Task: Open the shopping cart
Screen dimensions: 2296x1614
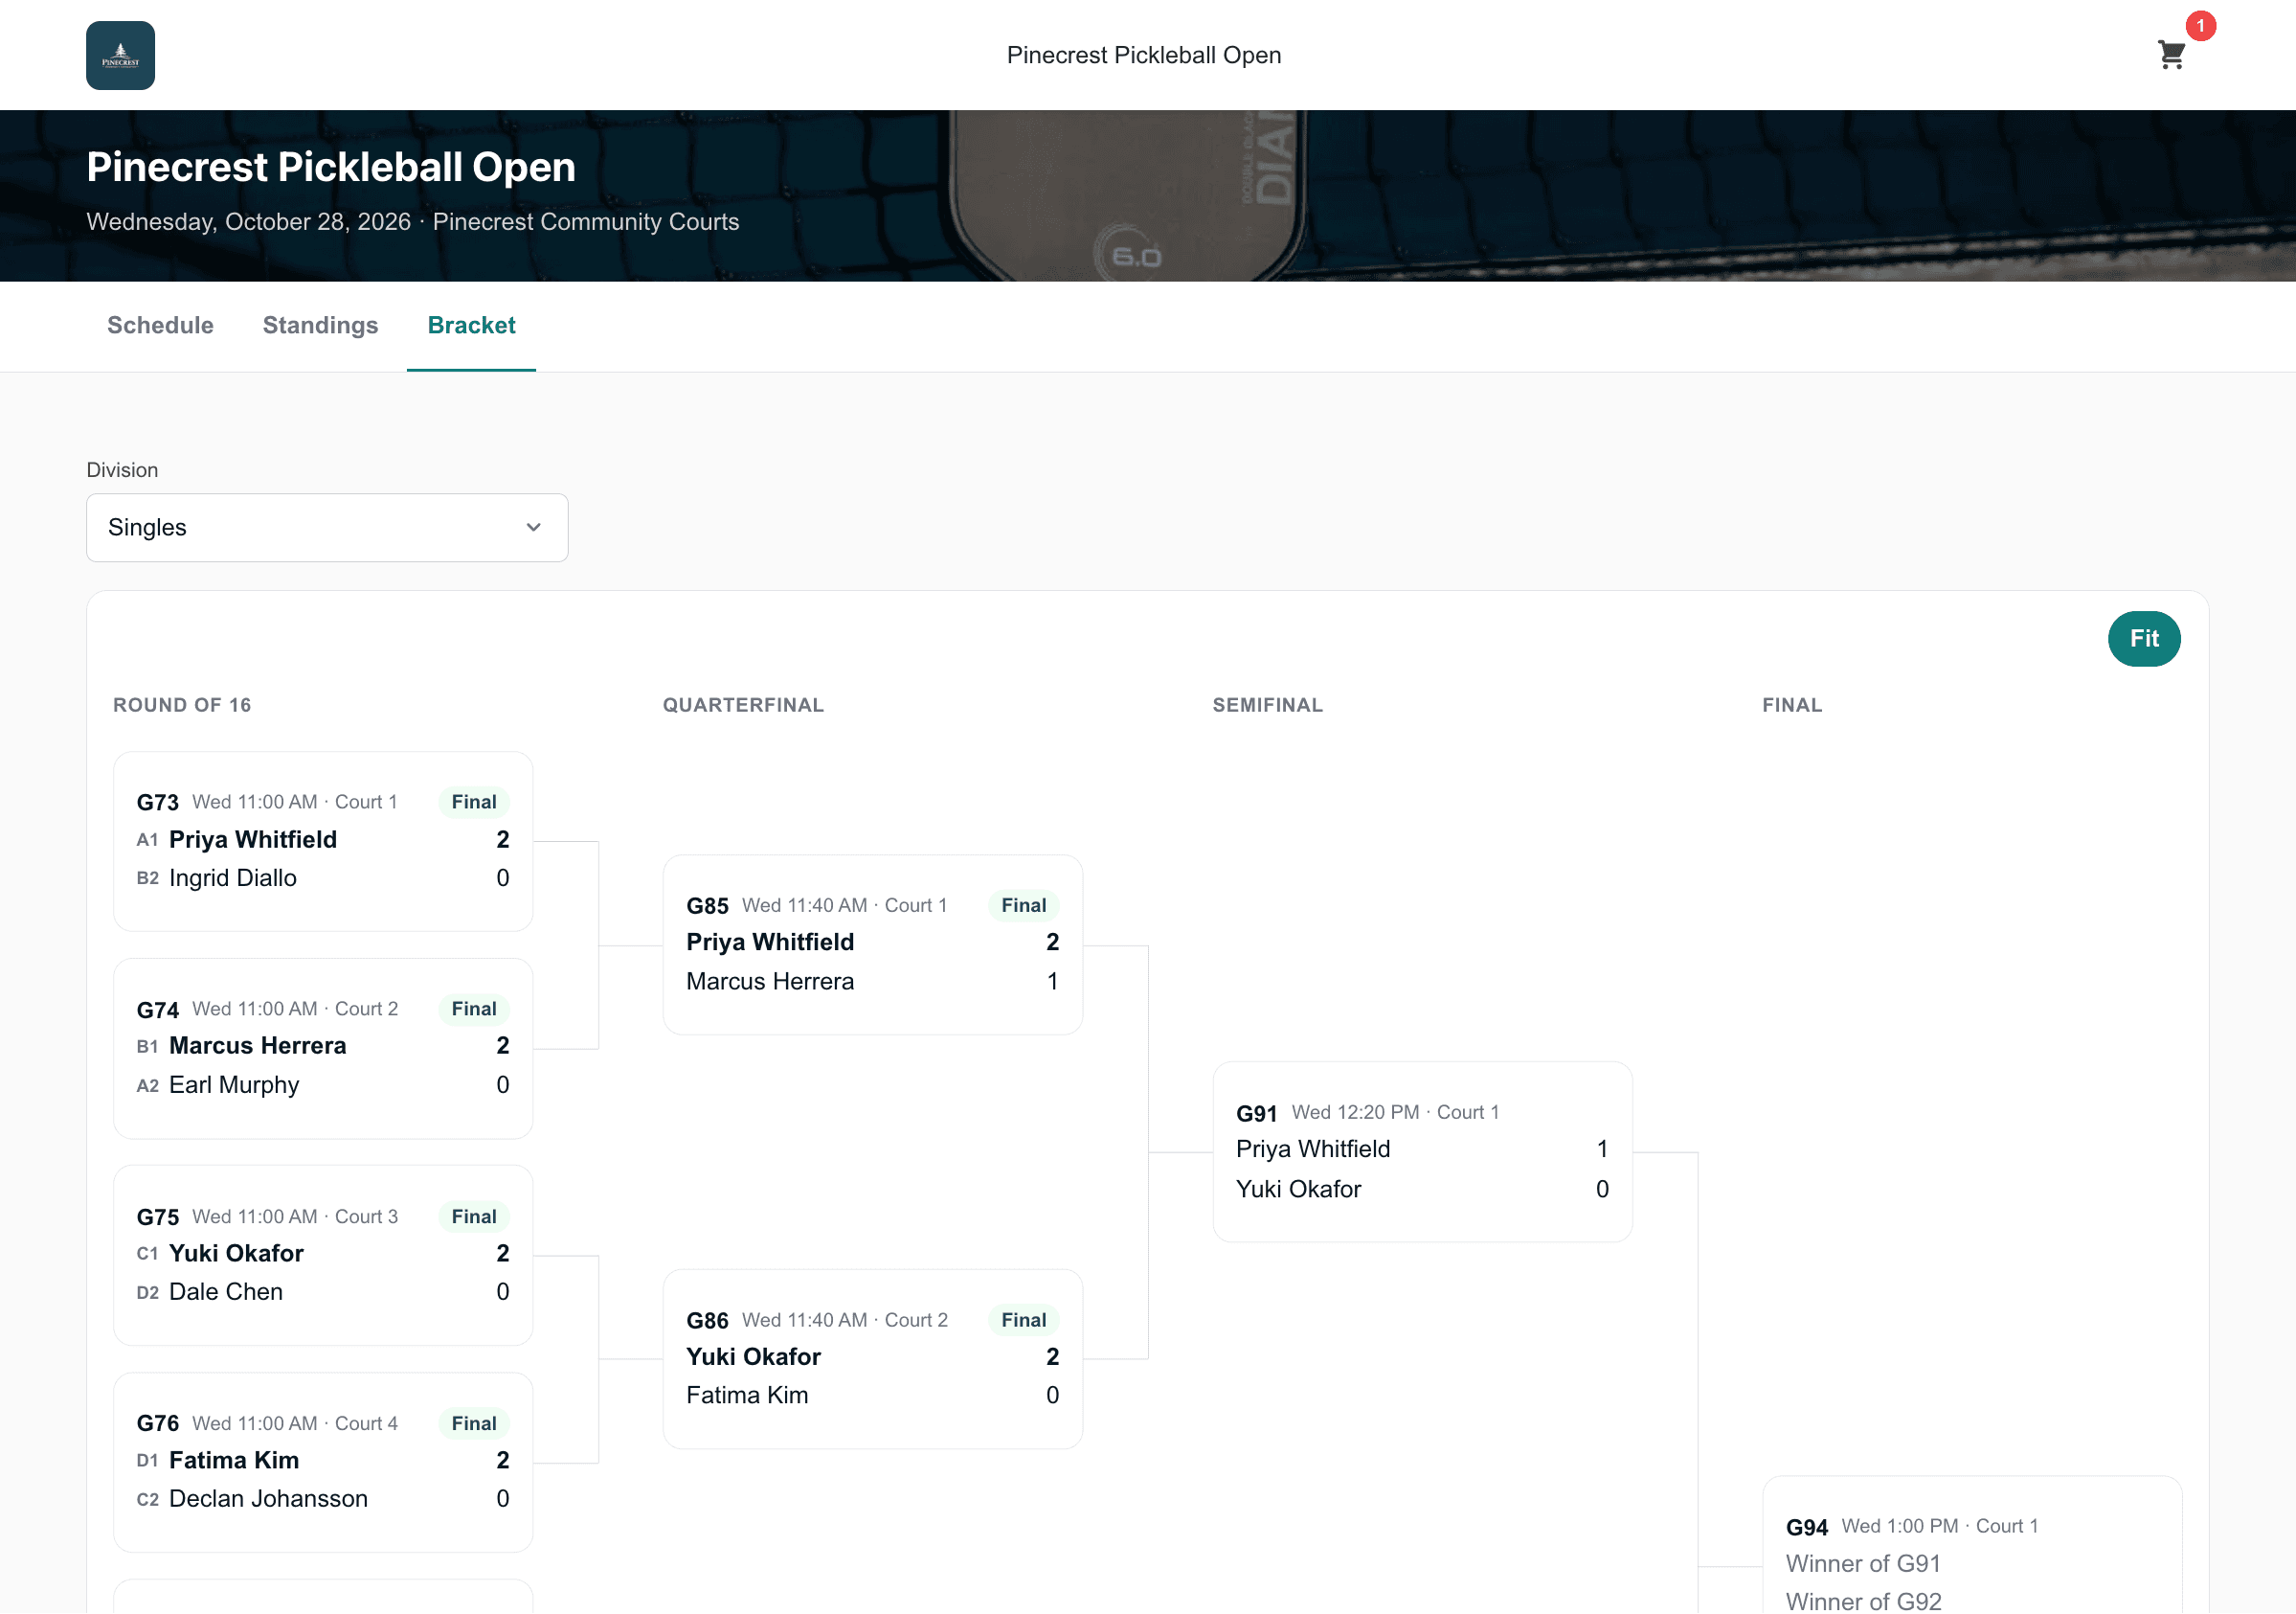Action: click(2171, 55)
